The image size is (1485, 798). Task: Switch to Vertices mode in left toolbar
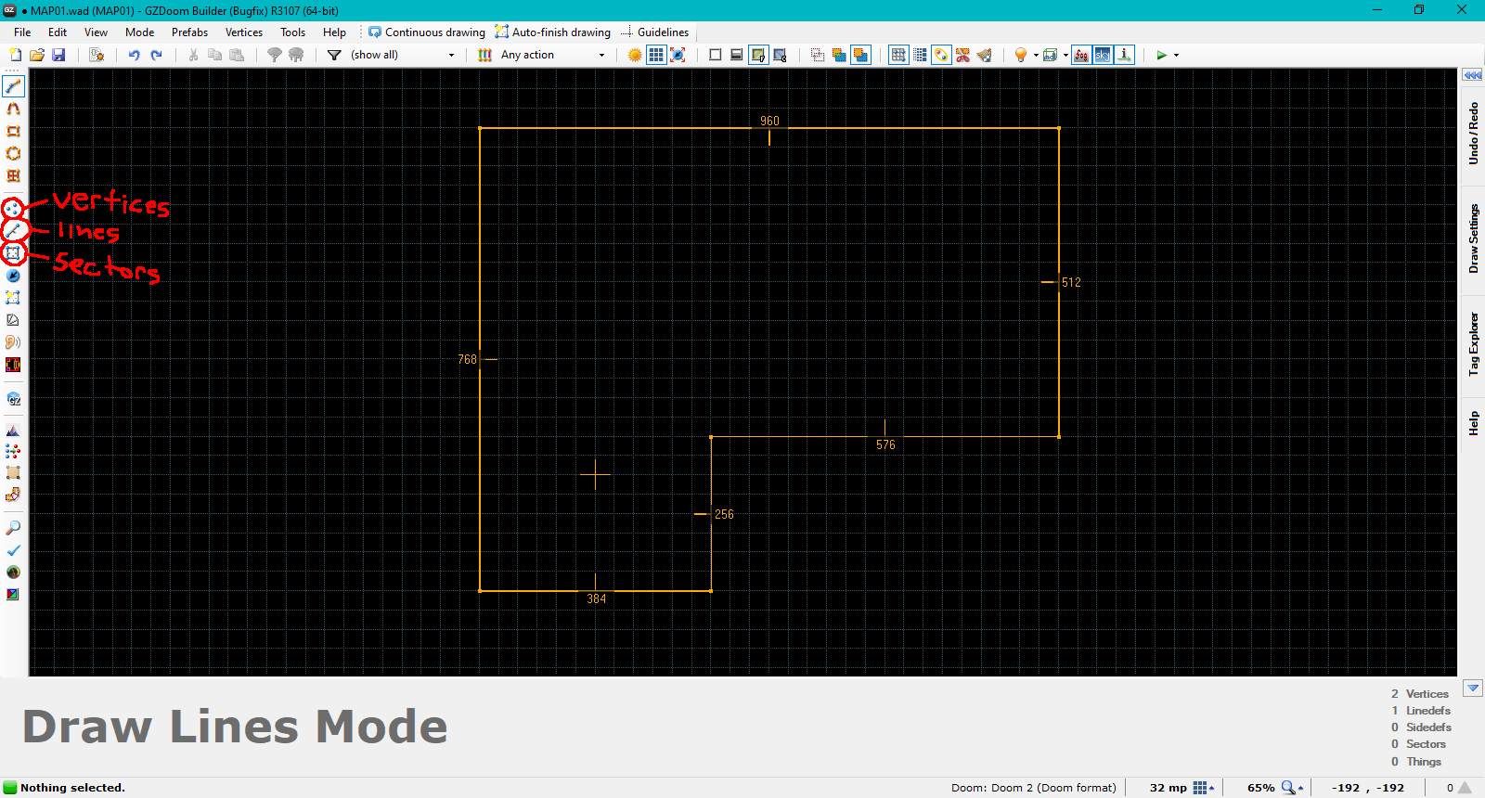point(13,208)
